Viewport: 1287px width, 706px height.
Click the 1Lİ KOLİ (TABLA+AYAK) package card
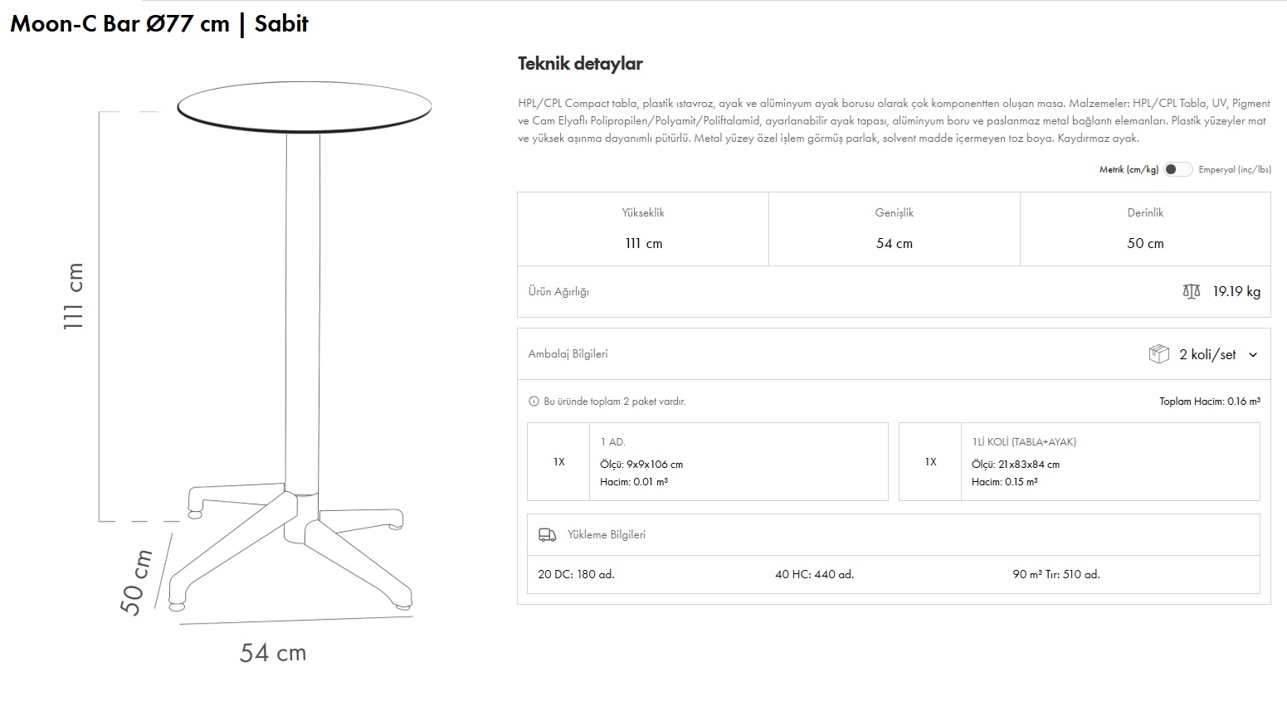click(1079, 462)
